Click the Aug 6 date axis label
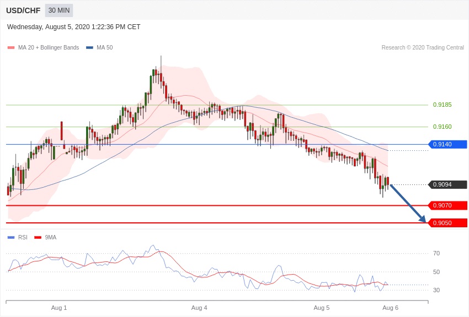 pos(390,308)
